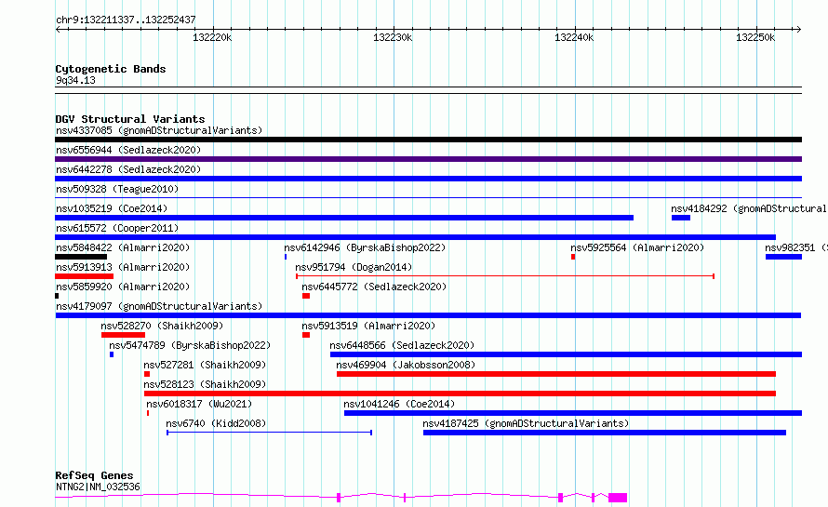This screenshot has height=507, width=828.
Task: Click the nsv528123 (Shaikh2009) label
Action: pyautogui.click(x=205, y=384)
